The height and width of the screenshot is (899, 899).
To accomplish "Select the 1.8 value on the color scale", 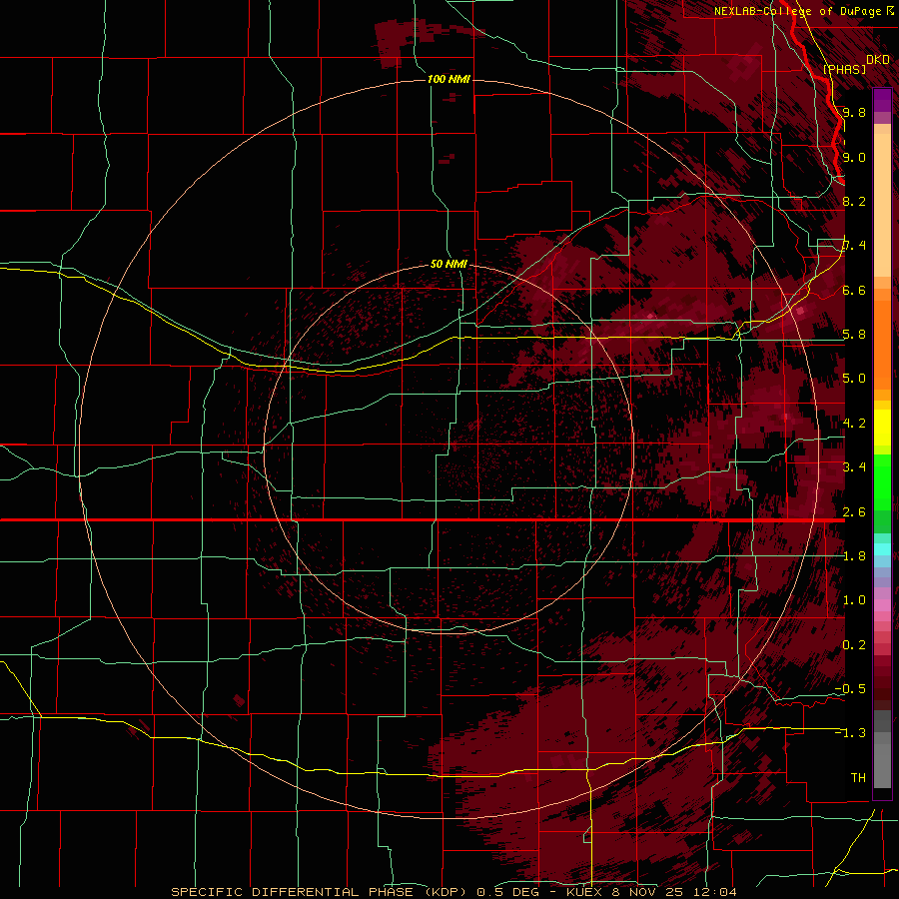I will [x=854, y=556].
